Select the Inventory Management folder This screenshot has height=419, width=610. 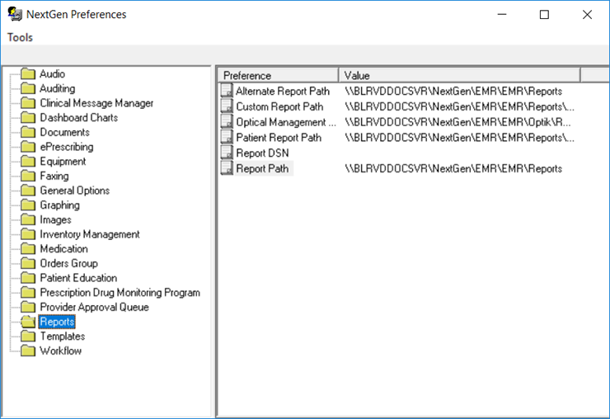pyautogui.click(x=90, y=233)
